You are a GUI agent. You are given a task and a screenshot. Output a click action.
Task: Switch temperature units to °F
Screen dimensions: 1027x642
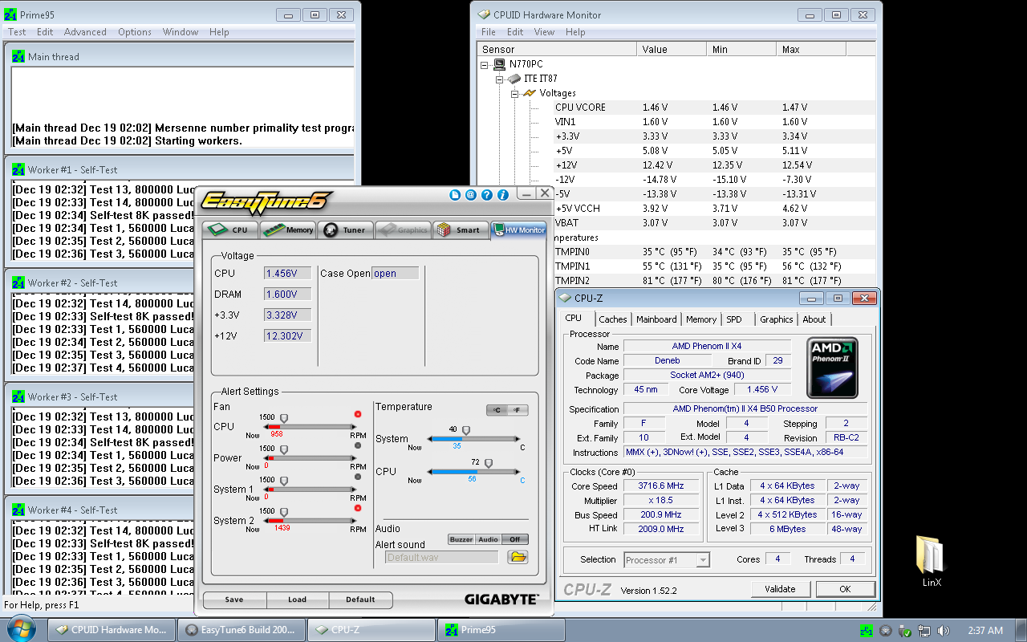point(518,410)
